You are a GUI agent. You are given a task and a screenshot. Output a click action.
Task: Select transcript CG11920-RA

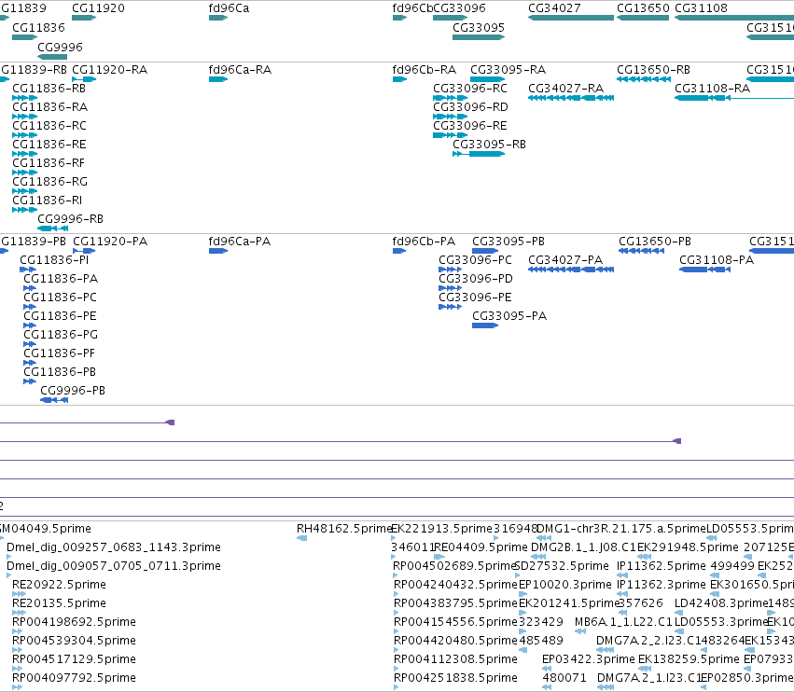click(x=84, y=79)
